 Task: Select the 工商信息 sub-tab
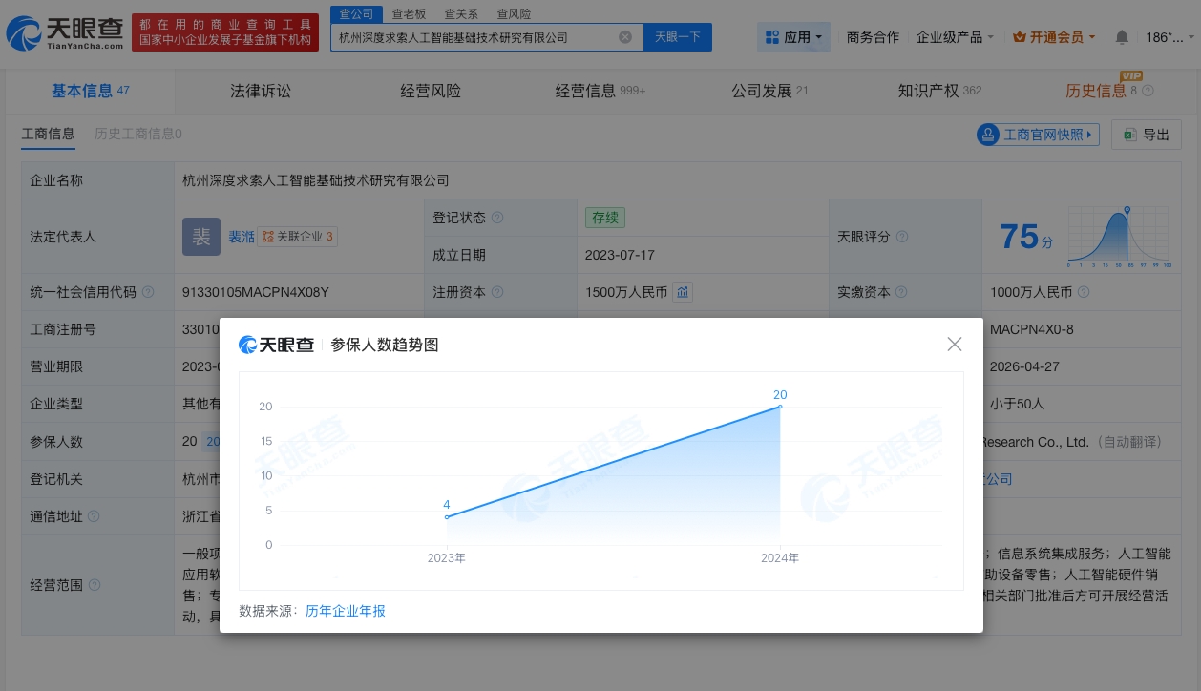(x=48, y=134)
